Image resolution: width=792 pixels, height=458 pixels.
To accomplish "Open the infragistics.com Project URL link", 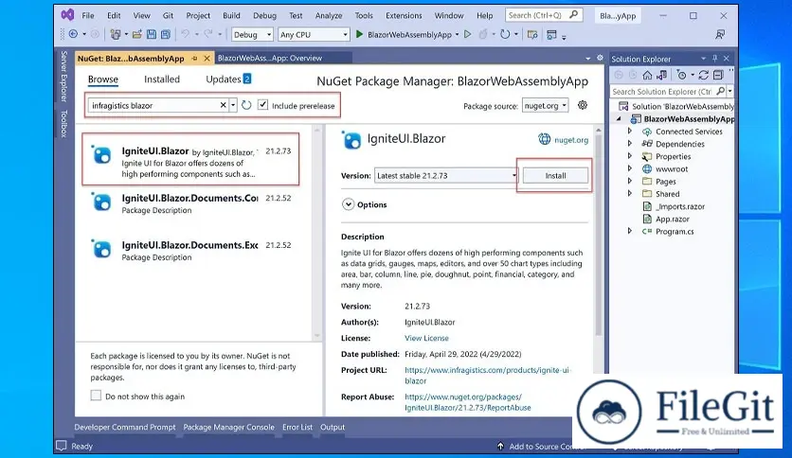I will [x=487, y=376].
